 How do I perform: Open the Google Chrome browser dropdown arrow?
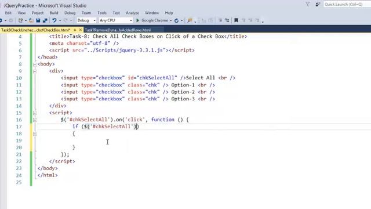click(x=170, y=21)
